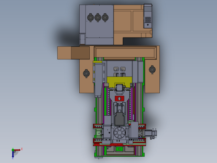Click the red X axis of the orientation triad
Viewport: 217px width, 163px height.
tap(18, 150)
